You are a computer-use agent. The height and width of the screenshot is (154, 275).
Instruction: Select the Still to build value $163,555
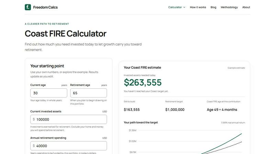click(132, 110)
